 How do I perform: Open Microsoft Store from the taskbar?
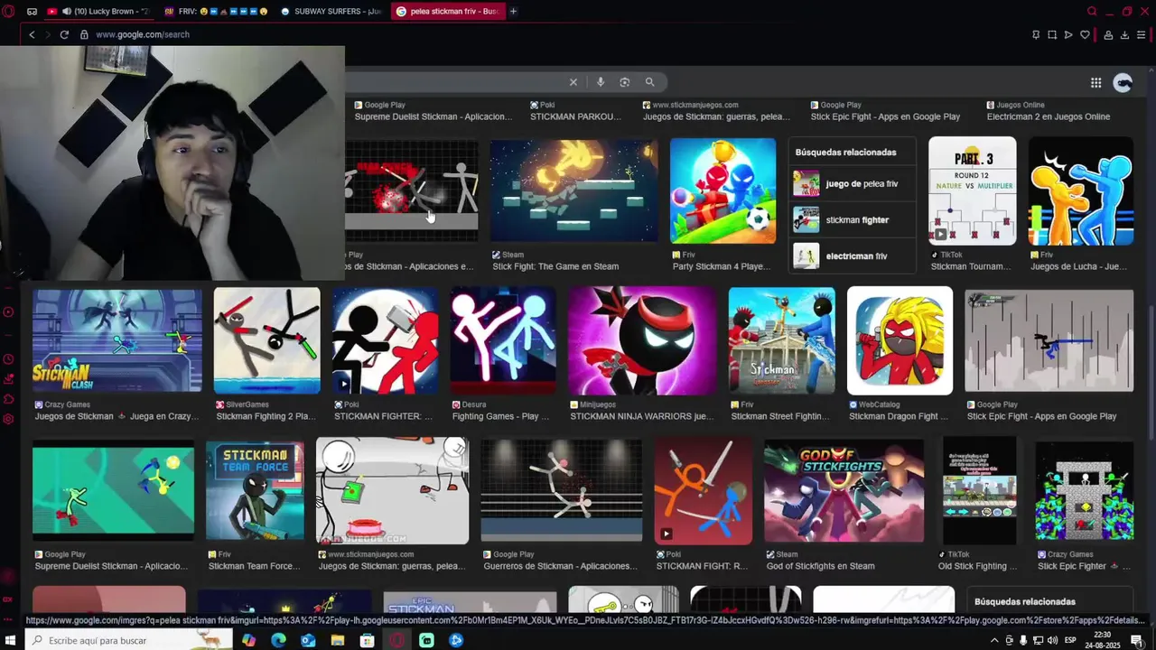(x=367, y=640)
